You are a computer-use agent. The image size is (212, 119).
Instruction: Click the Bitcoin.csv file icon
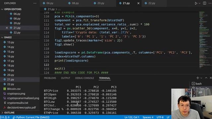tap(5, 89)
